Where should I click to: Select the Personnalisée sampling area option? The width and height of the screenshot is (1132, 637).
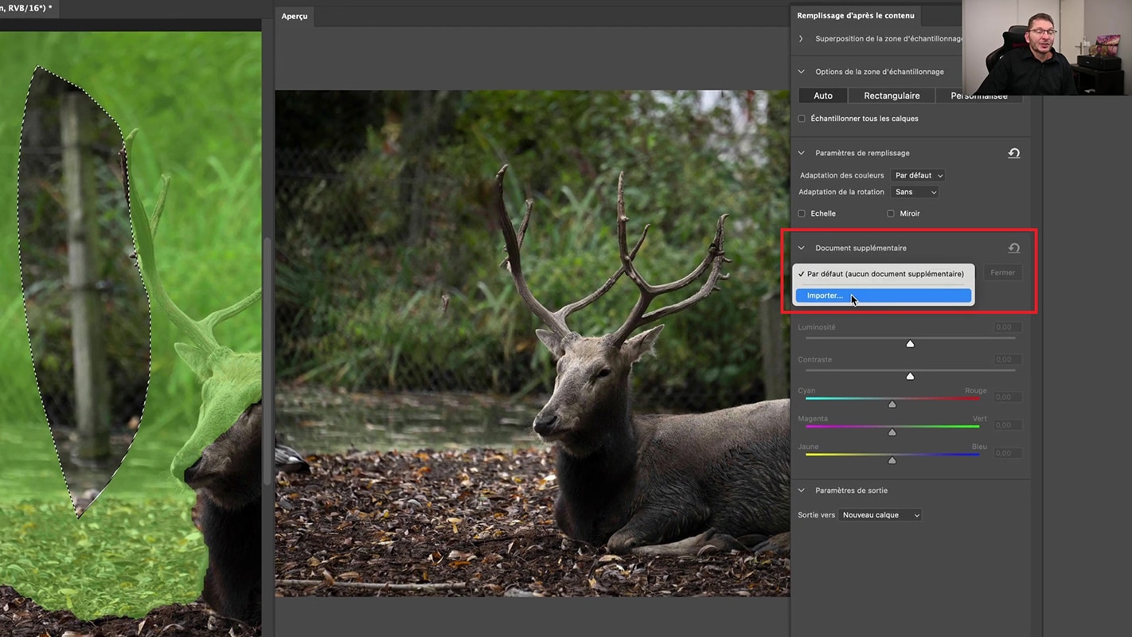click(979, 96)
